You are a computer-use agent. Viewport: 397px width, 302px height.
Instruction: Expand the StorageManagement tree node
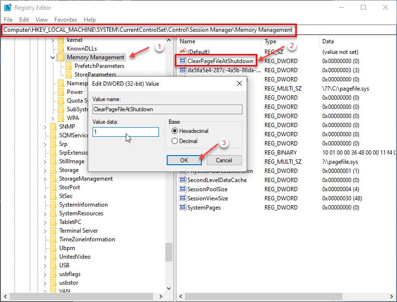point(45,179)
